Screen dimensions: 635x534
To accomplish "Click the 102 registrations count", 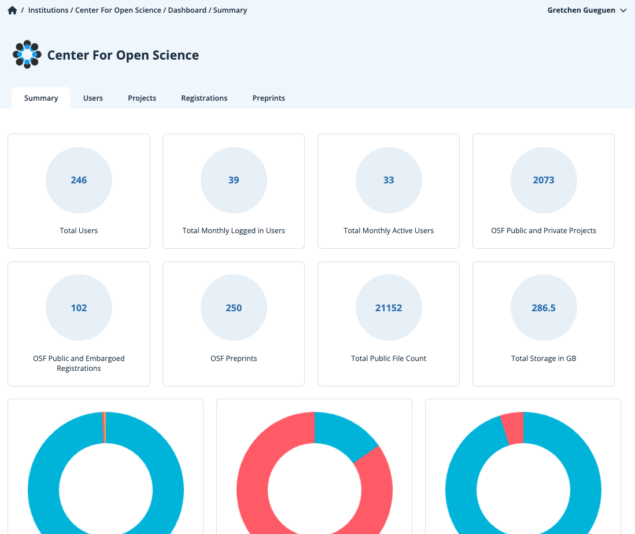I will point(79,308).
